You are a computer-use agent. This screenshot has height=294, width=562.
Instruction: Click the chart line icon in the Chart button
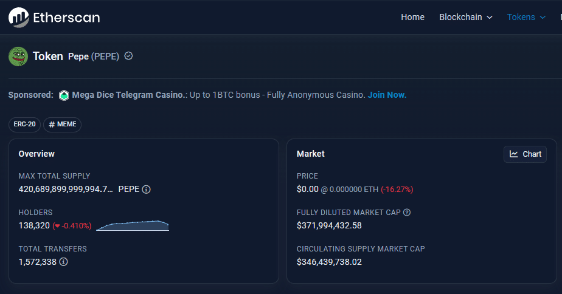click(514, 154)
